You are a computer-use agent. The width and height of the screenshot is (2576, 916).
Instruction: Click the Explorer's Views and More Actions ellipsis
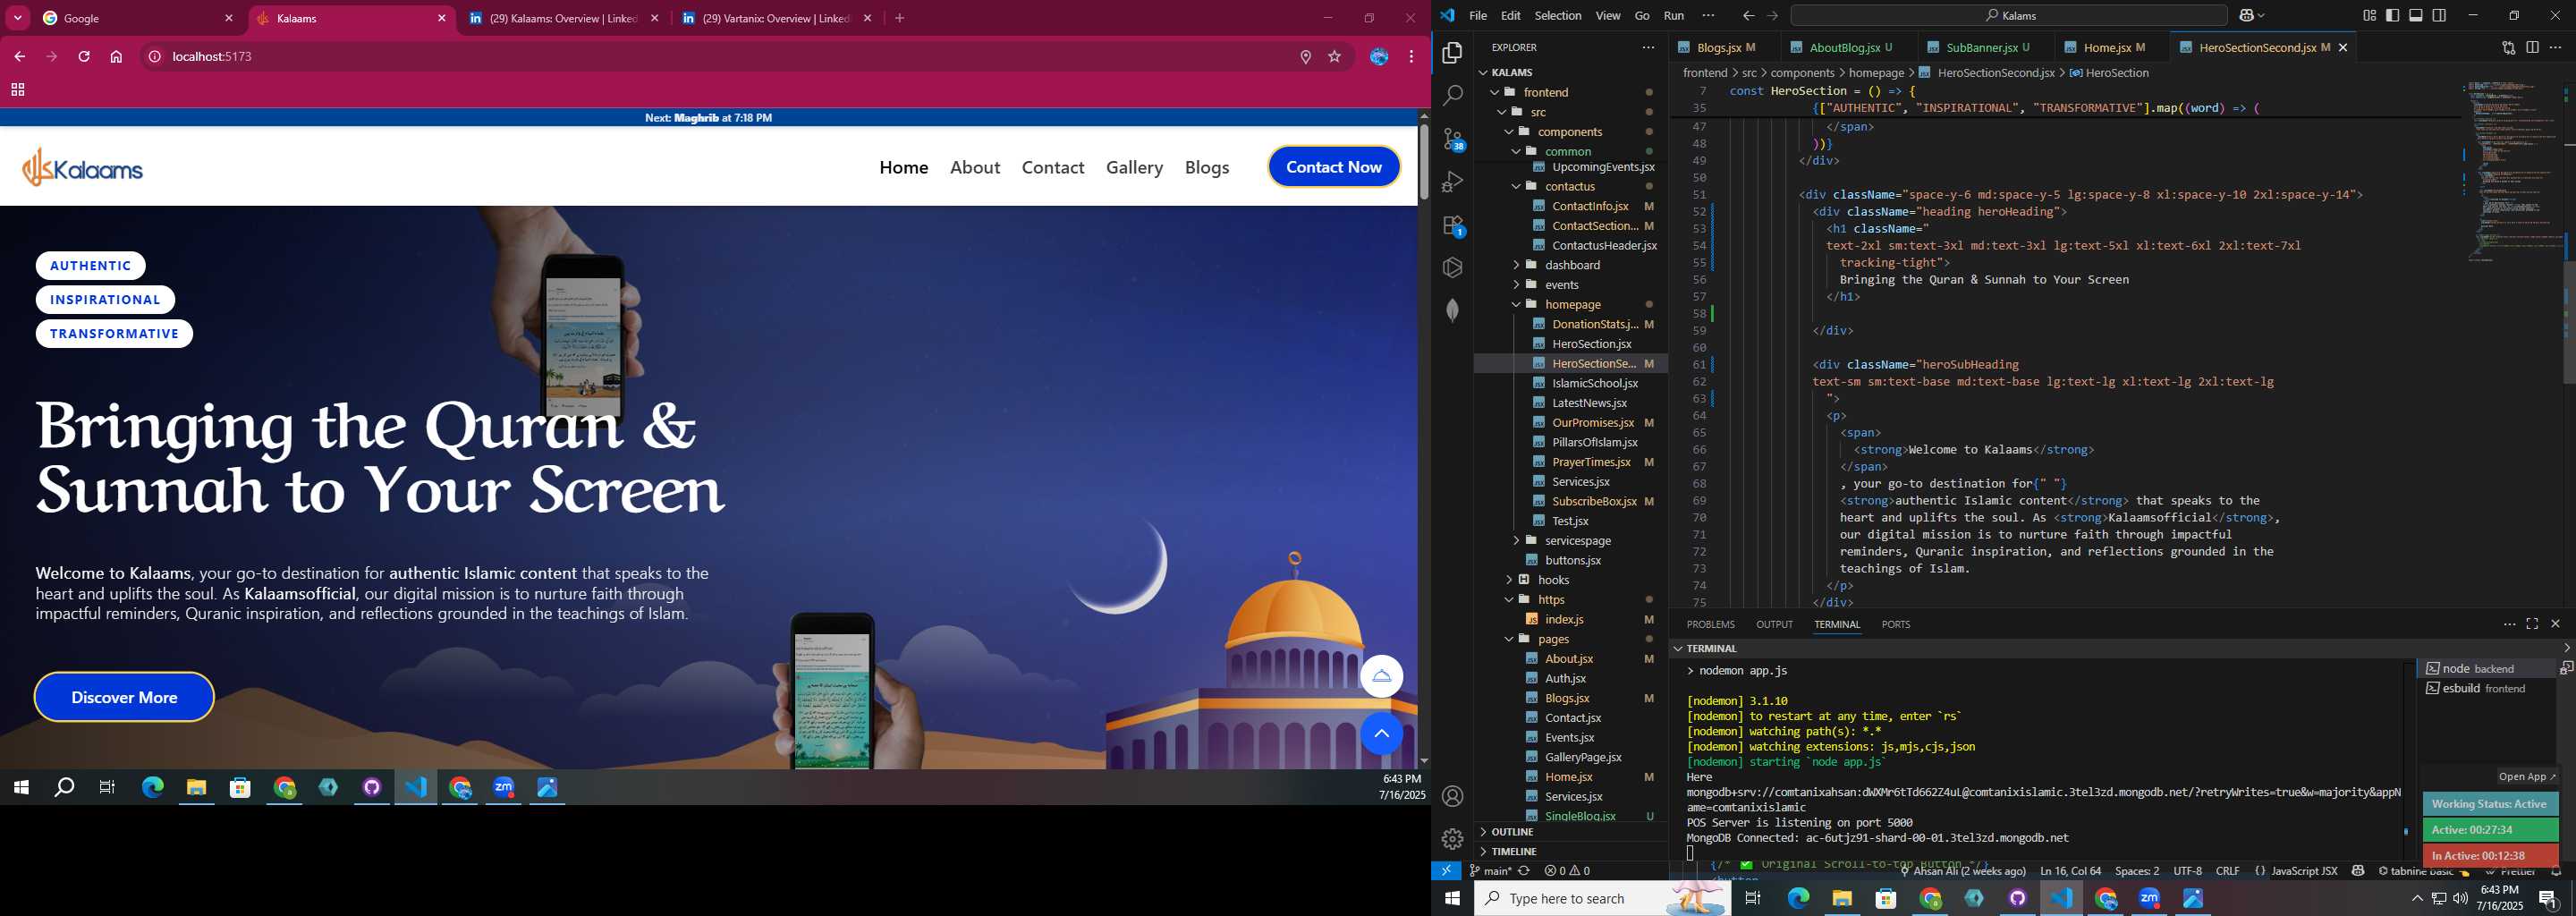click(1648, 47)
